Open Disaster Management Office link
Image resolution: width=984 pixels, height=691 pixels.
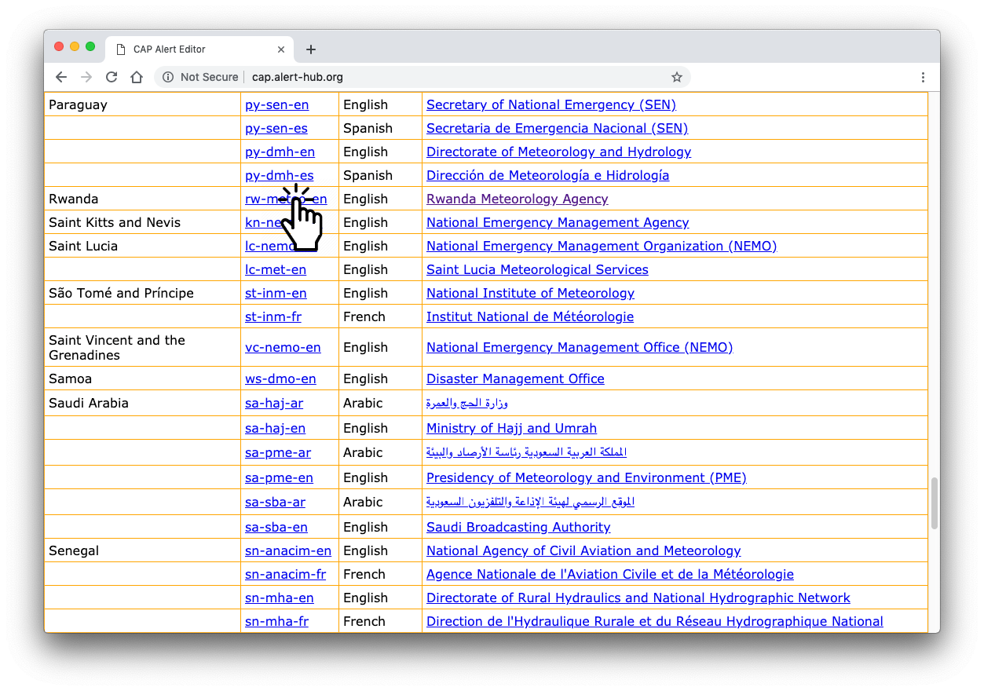click(x=515, y=378)
